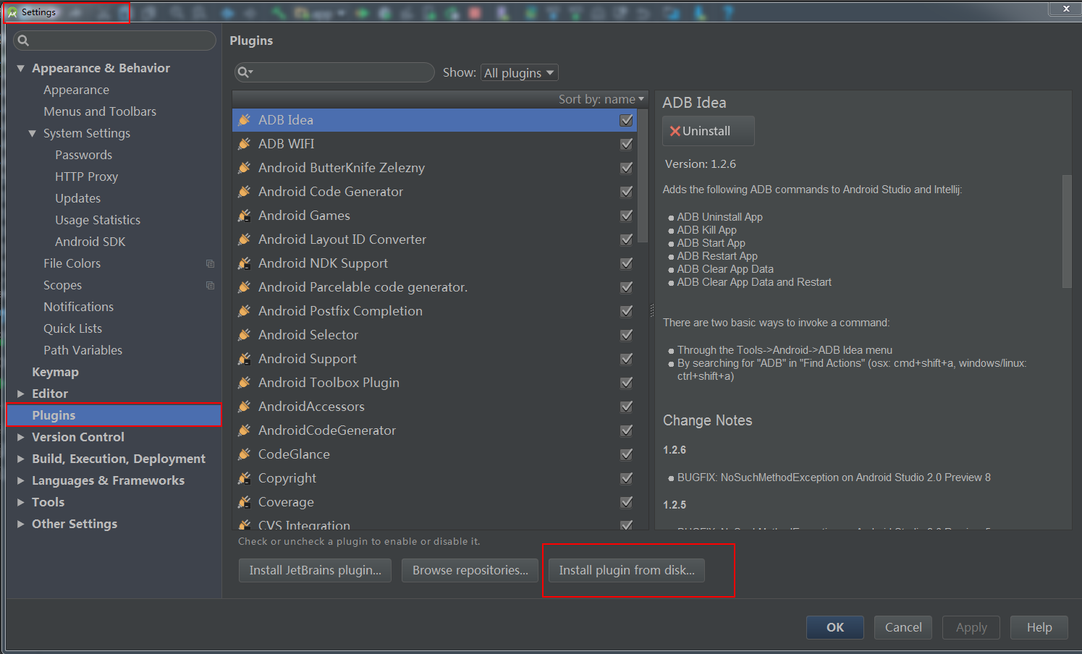Disable the Android Games plugin checkbox
The height and width of the screenshot is (654, 1082).
coord(627,216)
